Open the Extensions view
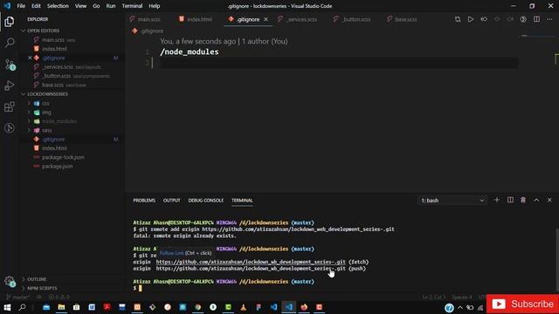The height and width of the screenshot is (314, 559). (x=10, y=106)
